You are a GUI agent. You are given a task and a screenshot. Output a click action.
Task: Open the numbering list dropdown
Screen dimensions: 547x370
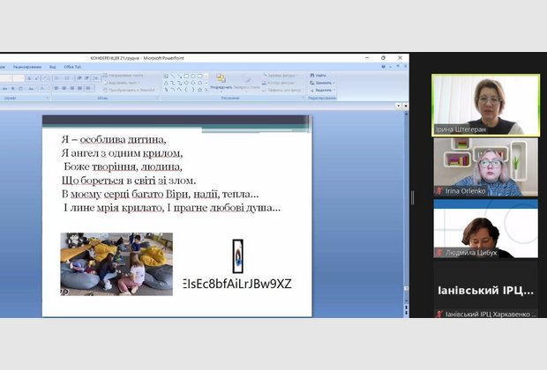pyautogui.click(x=68, y=78)
